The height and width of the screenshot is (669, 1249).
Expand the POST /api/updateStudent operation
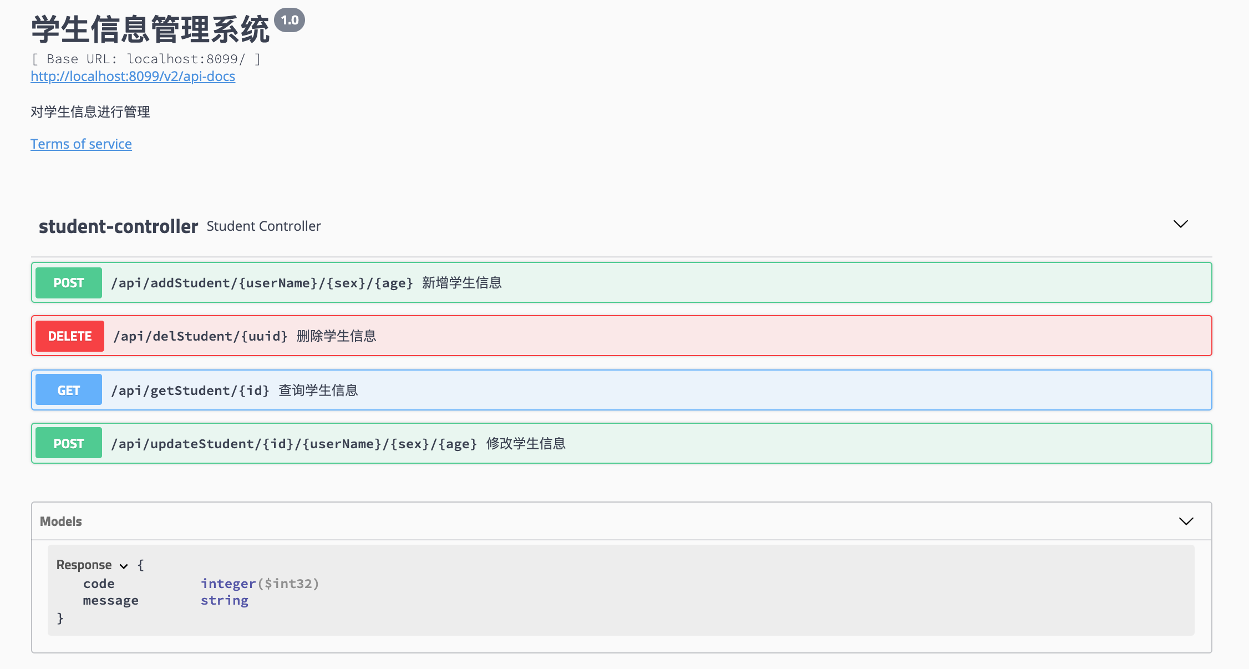click(621, 443)
